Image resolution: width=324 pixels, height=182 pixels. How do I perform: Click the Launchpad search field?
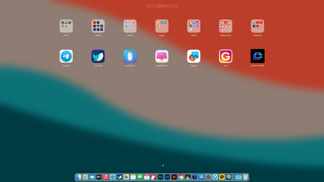[162, 6]
